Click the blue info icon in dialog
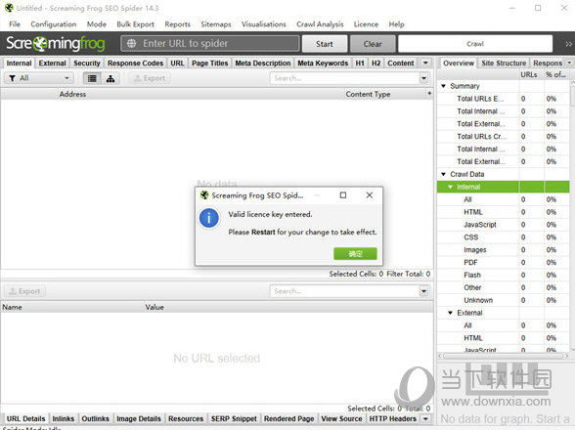 (x=209, y=218)
